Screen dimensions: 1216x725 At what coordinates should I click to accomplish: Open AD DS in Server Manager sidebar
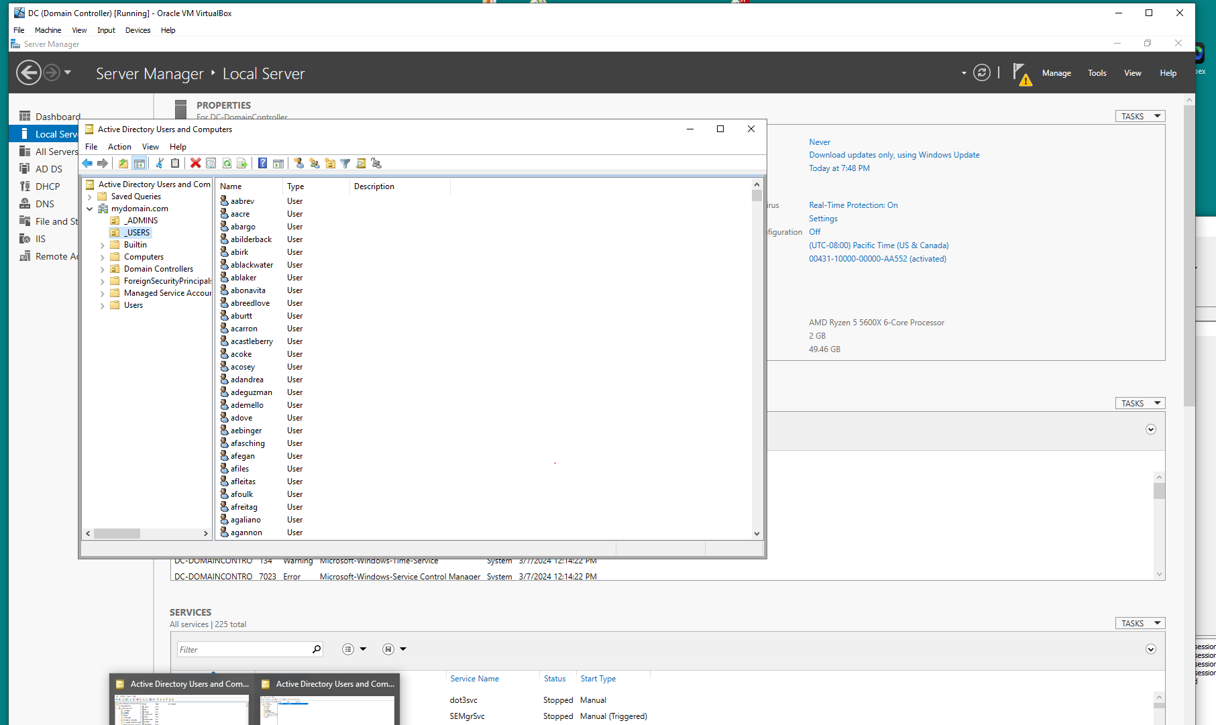(48, 169)
